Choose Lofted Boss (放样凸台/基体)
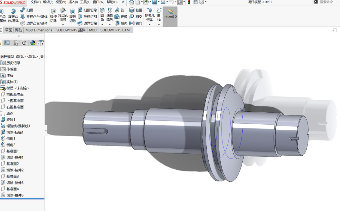Screen dimensions: 341x211 34,16
